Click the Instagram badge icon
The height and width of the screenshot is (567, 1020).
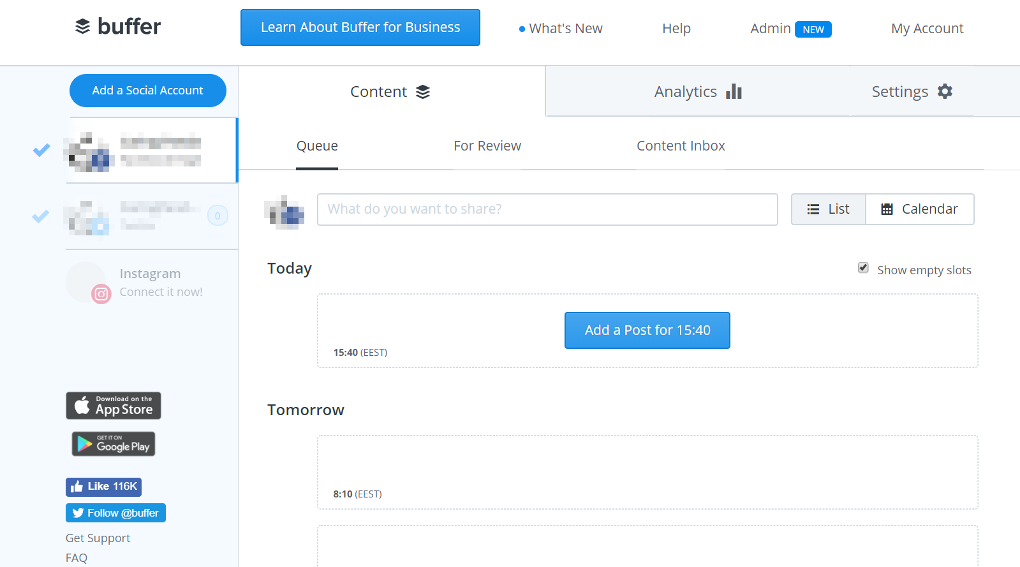[101, 294]
